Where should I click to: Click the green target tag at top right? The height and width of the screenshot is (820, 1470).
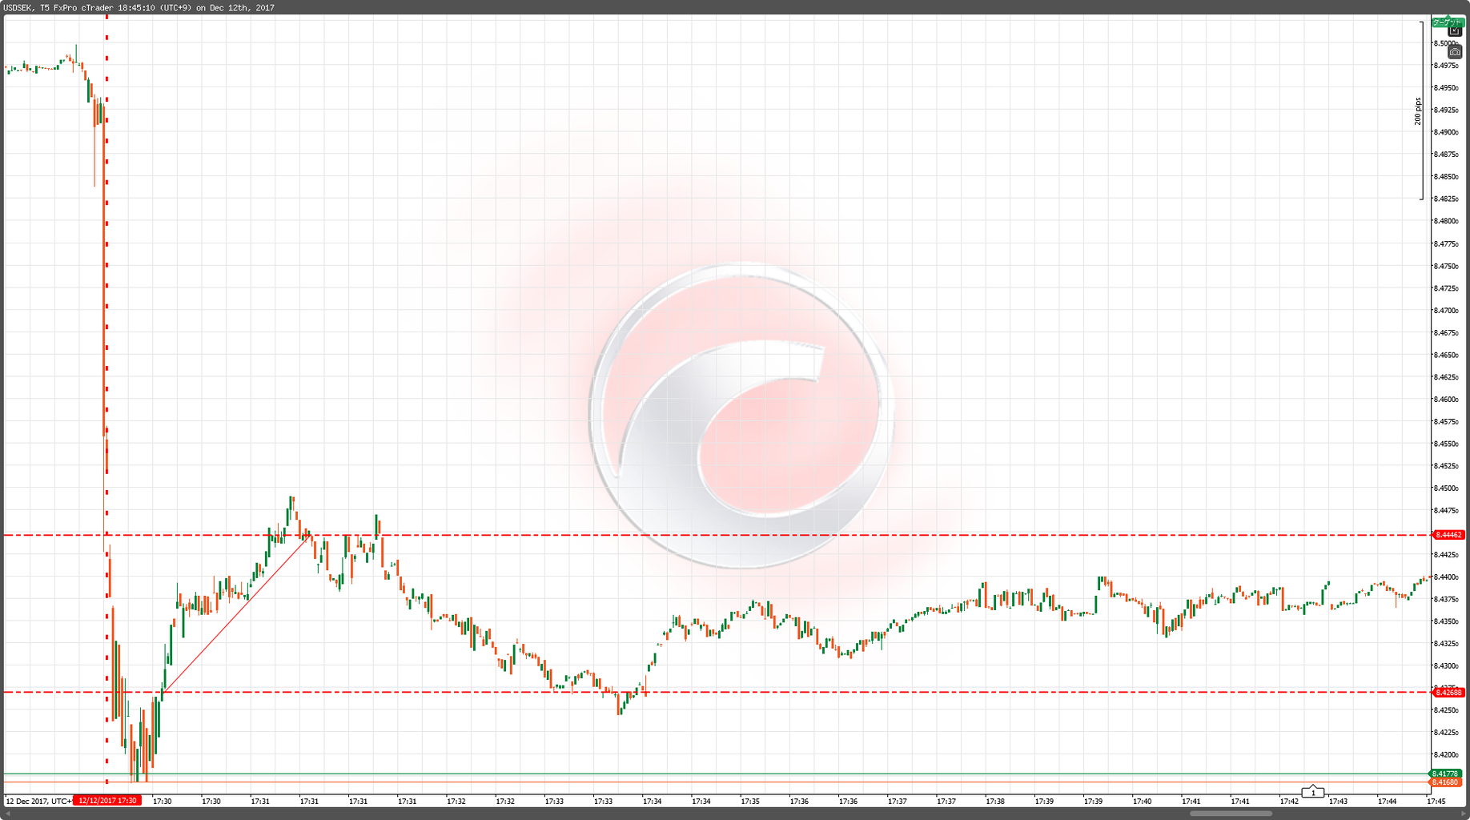click(x=1448, y=22)
